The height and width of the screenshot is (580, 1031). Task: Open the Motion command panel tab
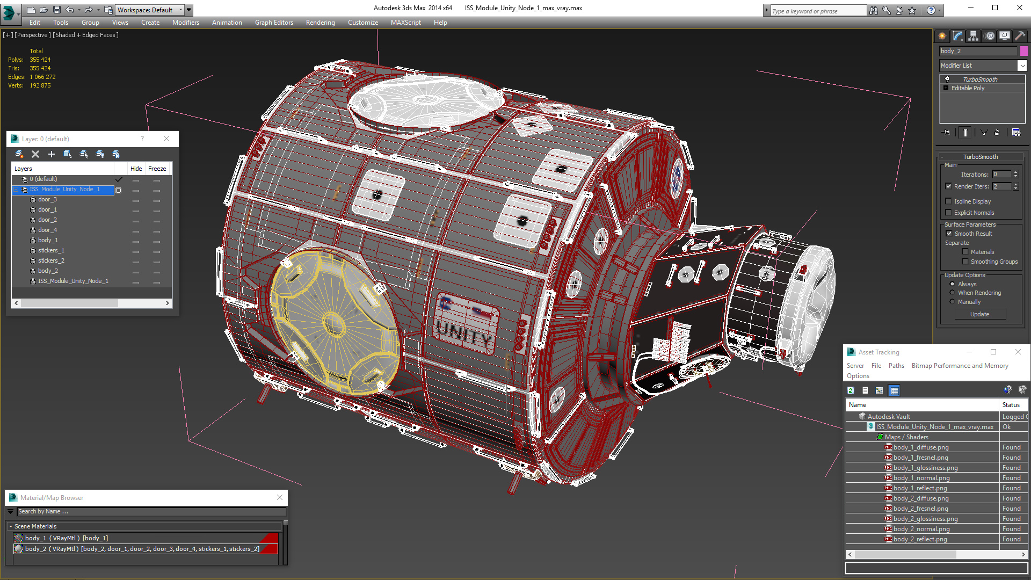tap(989, 36)
